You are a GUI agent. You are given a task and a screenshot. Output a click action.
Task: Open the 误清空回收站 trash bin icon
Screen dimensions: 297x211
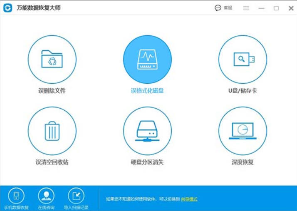pyautogui.click(x=52, y=131)
